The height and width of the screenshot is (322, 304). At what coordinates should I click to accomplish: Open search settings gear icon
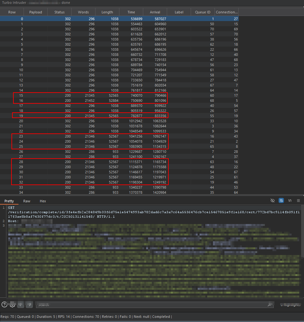(x=12, y=305)
